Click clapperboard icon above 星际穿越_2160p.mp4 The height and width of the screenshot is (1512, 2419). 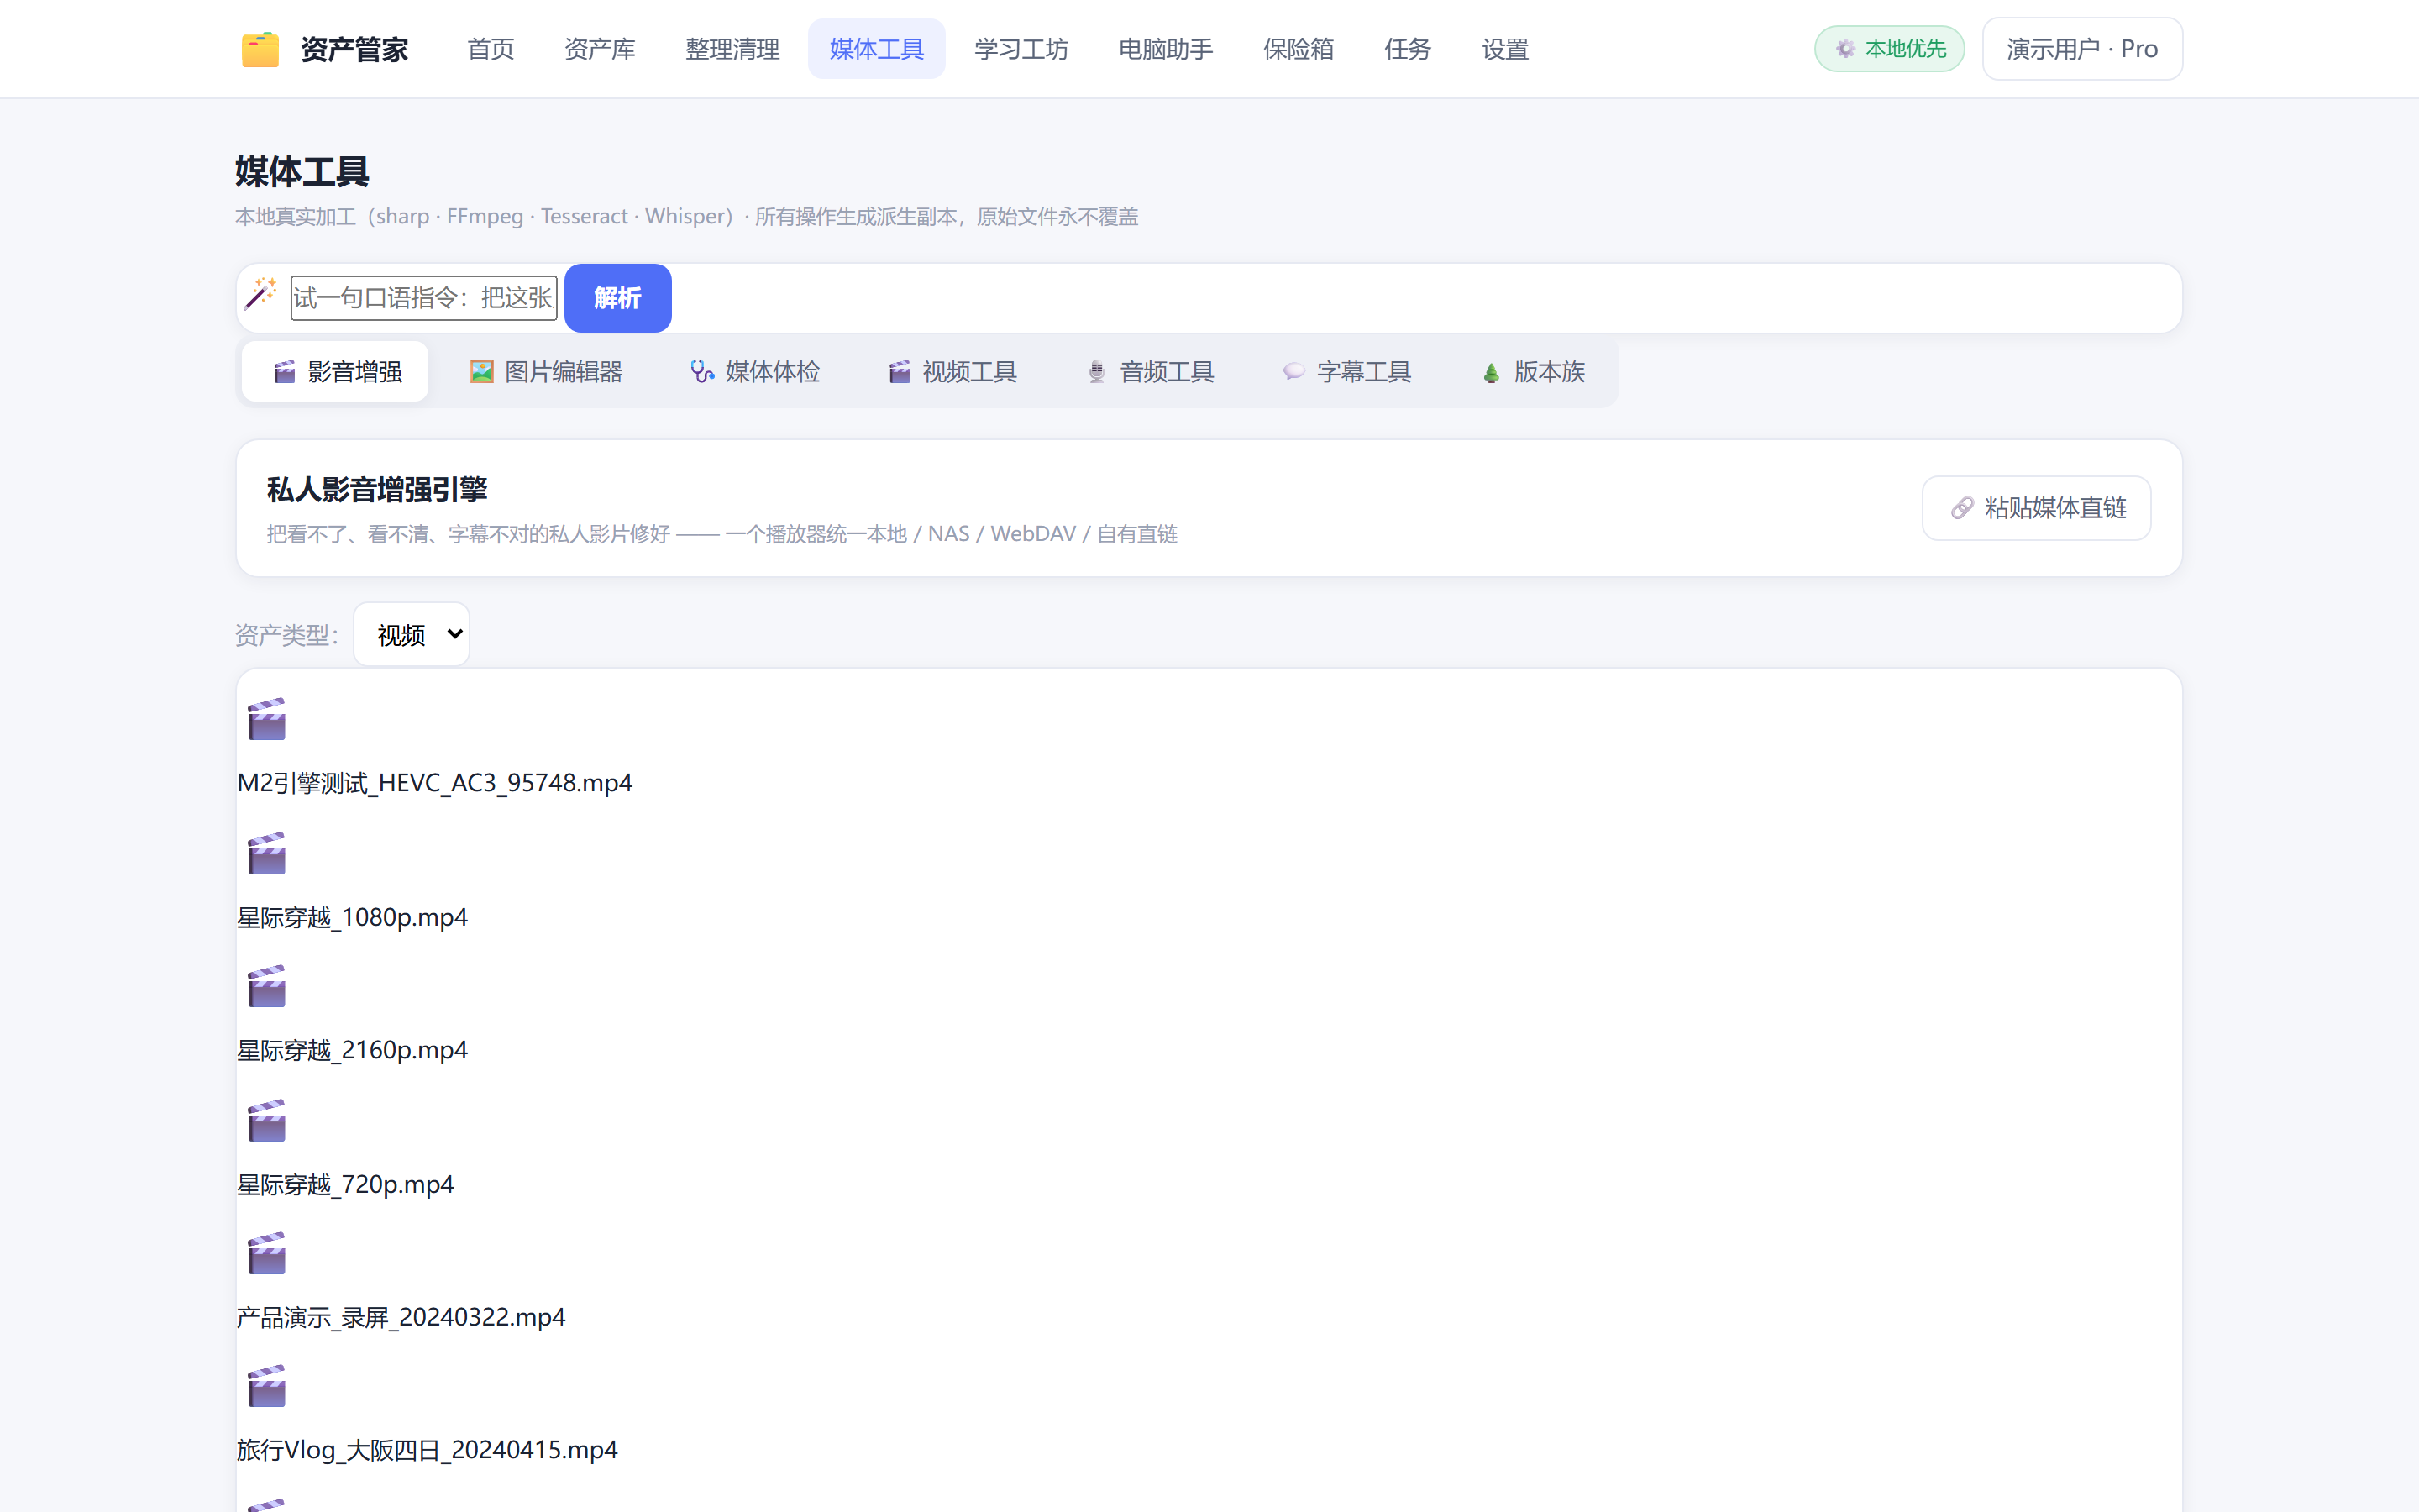pos(266,986)
